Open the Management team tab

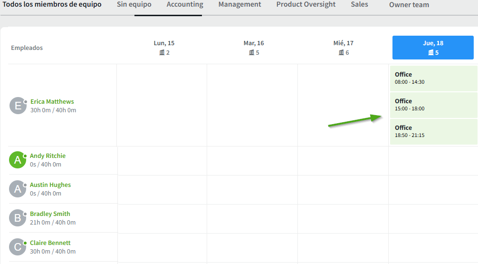[239, 5]
